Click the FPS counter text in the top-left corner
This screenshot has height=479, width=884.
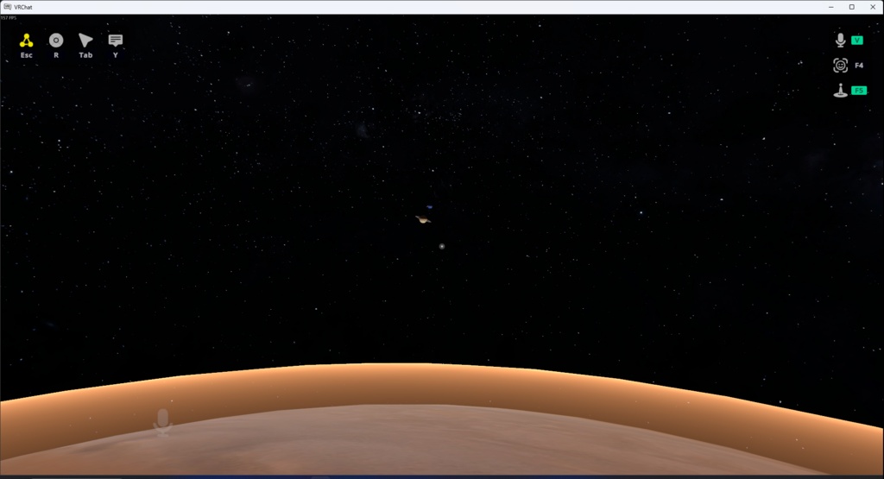coord(9,18)
